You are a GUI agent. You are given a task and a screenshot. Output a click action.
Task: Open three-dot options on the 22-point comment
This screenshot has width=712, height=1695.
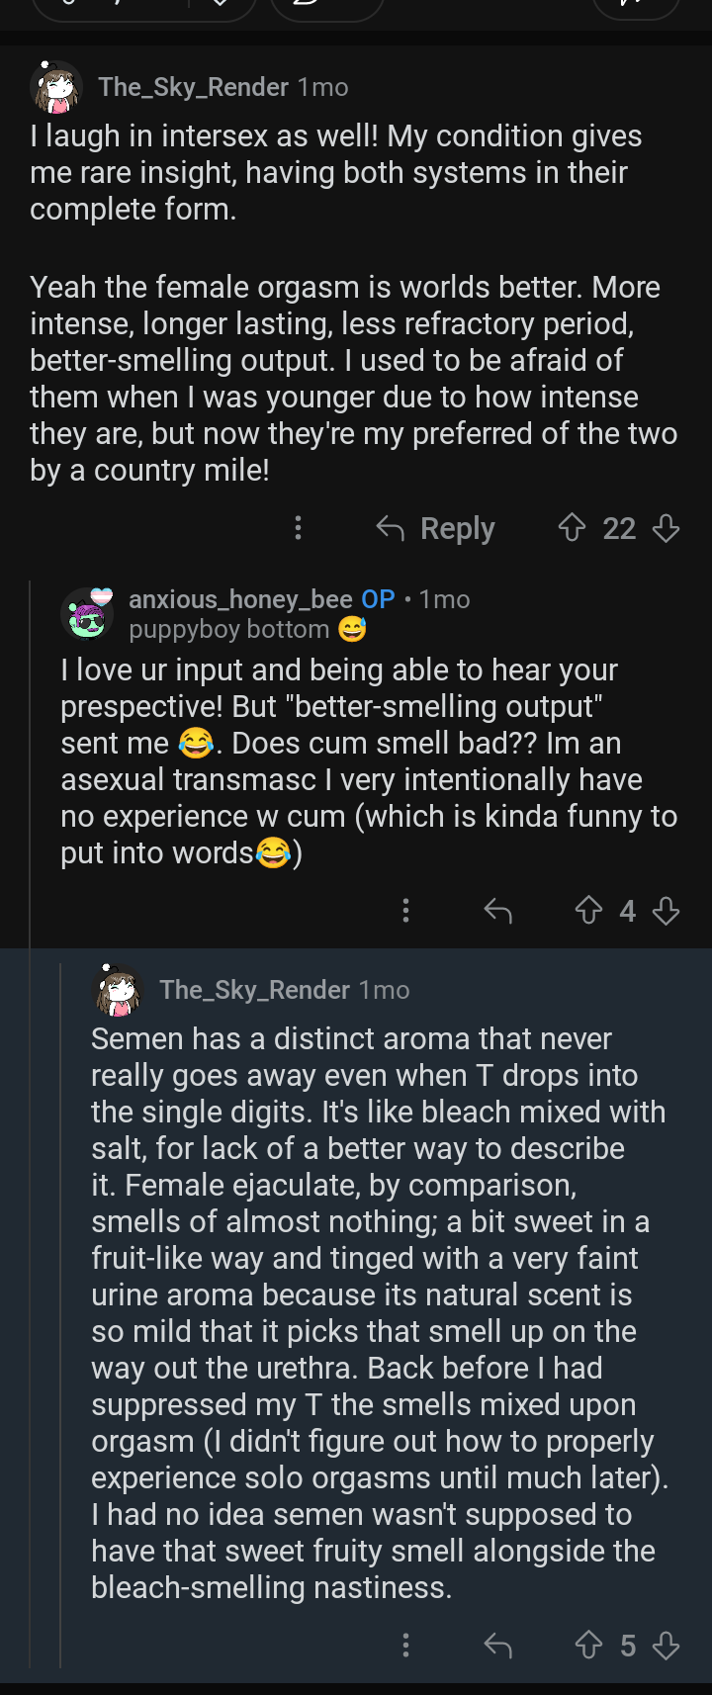click(298, 528)
